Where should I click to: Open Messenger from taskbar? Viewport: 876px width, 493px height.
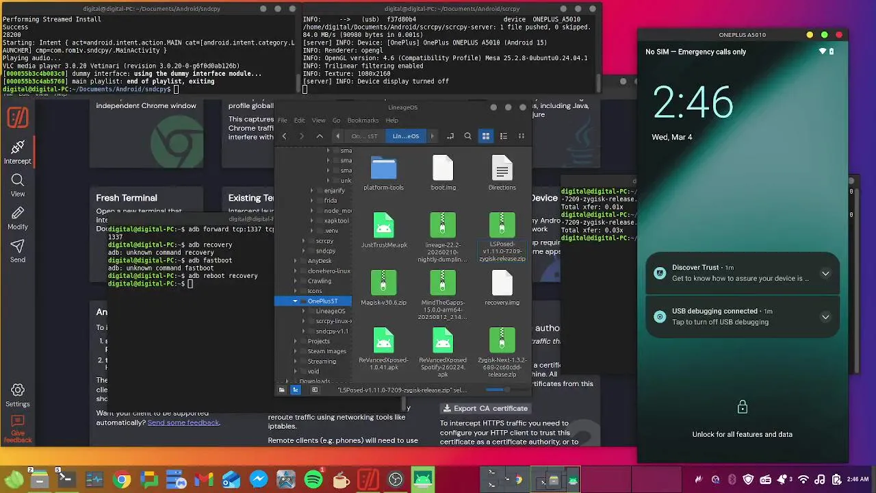tap(259, 480)
